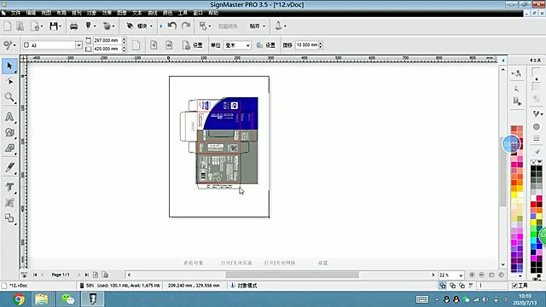Open the 文本 Text menu
546x307 pixels.
(137, 13)
